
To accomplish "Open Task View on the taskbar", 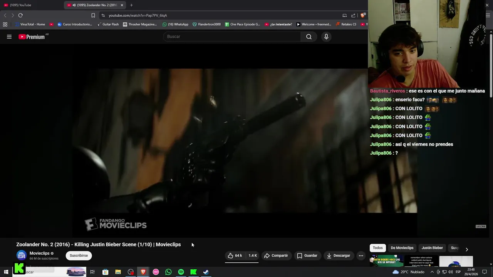I will (x=92, y=272).
